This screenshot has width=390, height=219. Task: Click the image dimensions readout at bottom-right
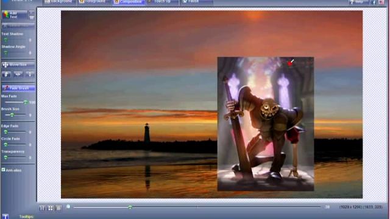pyautogui.click(x=361, y=207)
